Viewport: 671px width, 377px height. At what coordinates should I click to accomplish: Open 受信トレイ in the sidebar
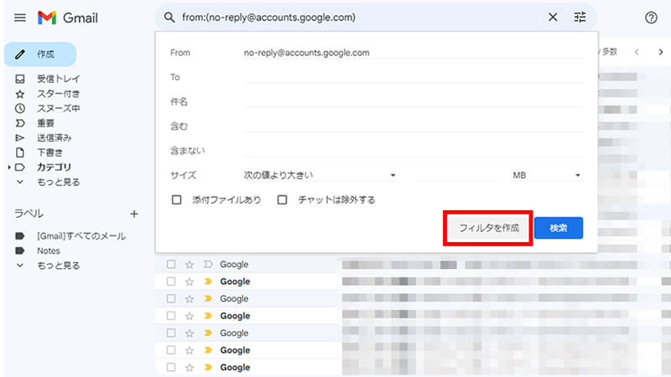(x=58, y=80)
